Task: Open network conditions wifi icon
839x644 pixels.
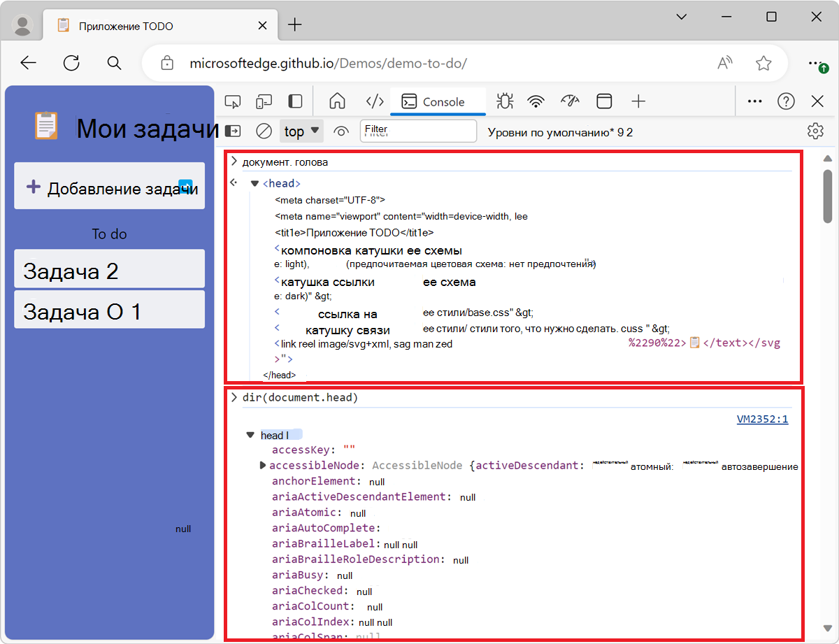Action: 536,101
